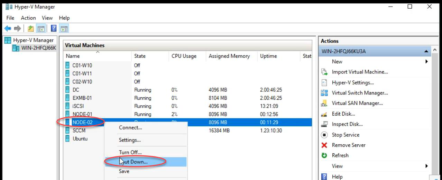
Task: Click the Virtual Switch Manager icon
Action: pyautogui.click(x=324, y=93)
